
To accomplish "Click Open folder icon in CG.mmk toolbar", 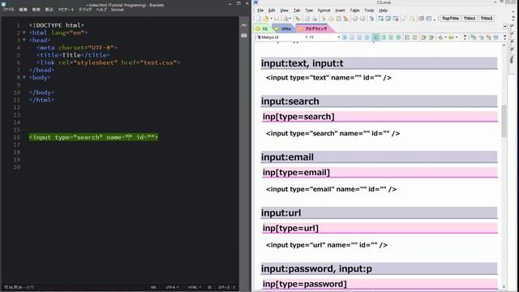I will (x=265, y=19).
